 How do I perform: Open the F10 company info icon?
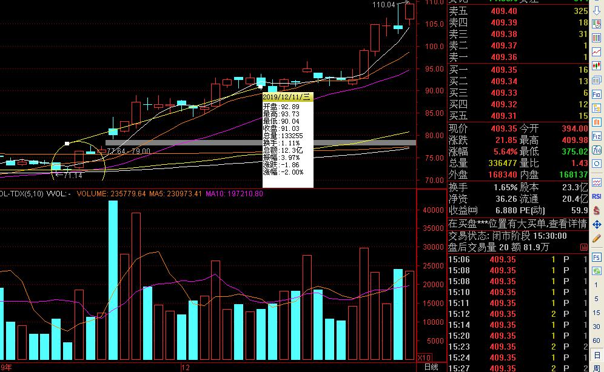coord(596,95)
